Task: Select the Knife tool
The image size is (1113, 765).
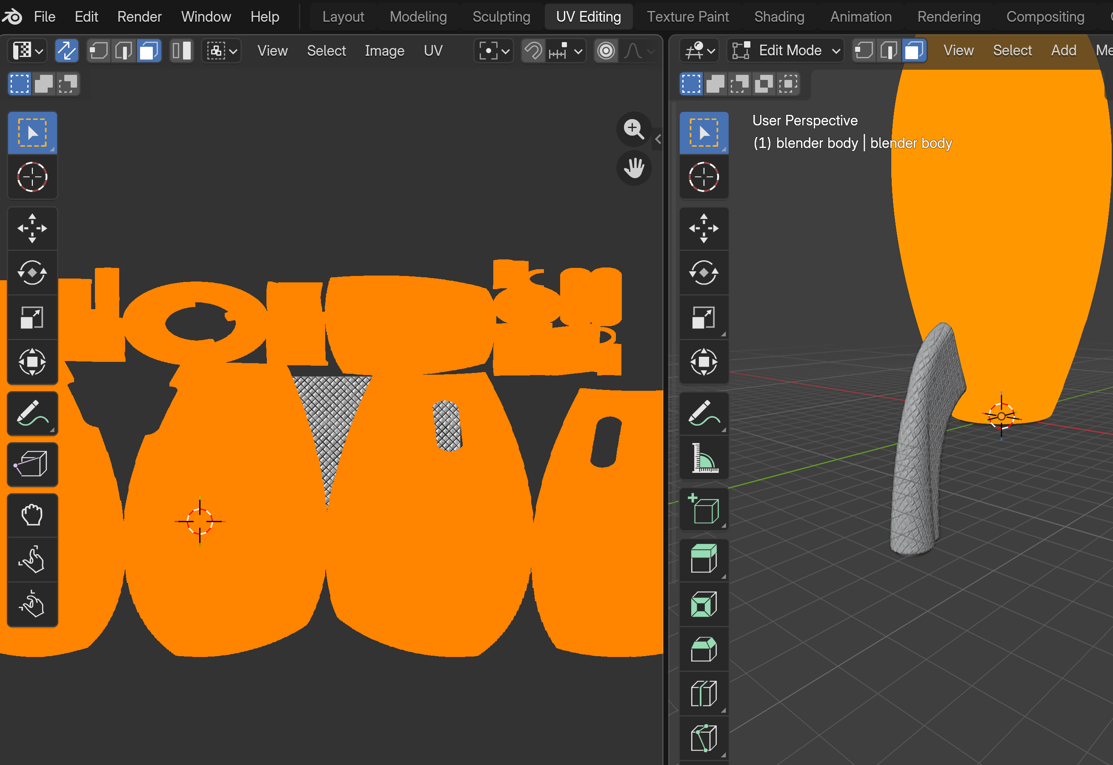Action: 704,738
